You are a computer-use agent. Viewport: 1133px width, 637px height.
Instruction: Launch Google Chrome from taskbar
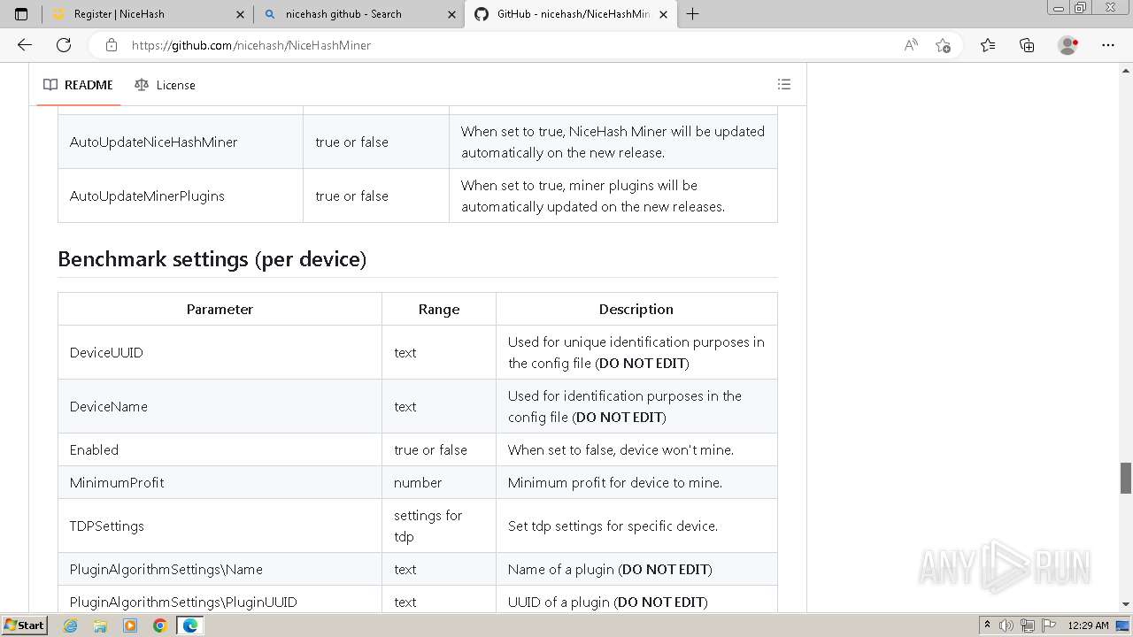click(x=160, y=625)
